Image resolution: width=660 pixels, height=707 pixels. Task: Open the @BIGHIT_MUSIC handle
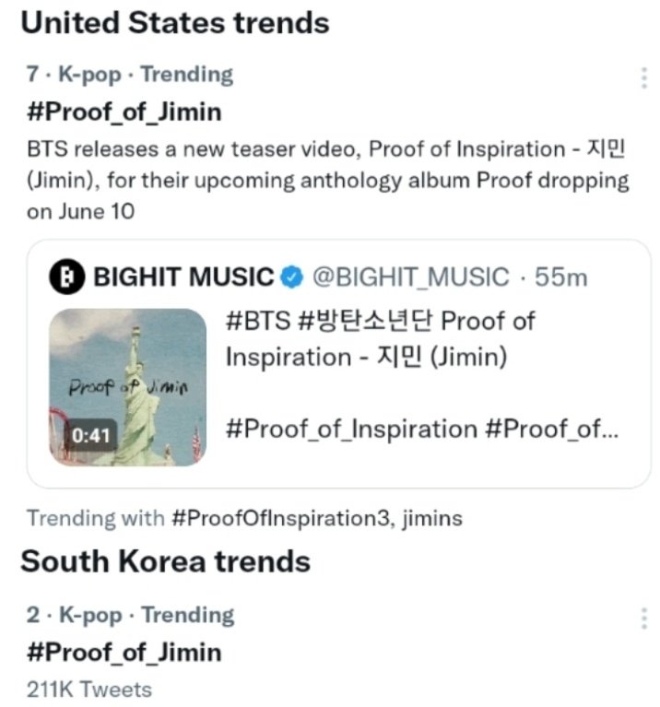pyautogui.click(x=411, y=277)
